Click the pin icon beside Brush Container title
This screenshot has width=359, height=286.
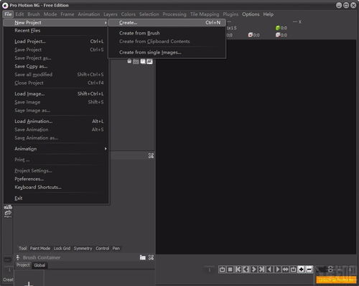pos(18,257)
